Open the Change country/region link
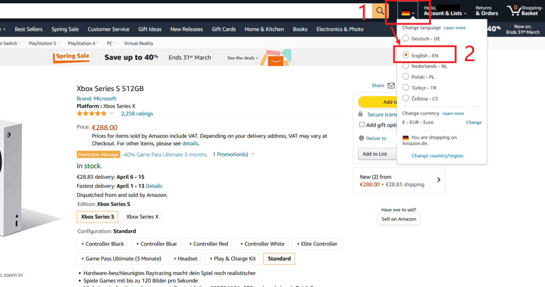Image resolution: width=545 pixels, height=287 pixels. click(x=437, y=156)
